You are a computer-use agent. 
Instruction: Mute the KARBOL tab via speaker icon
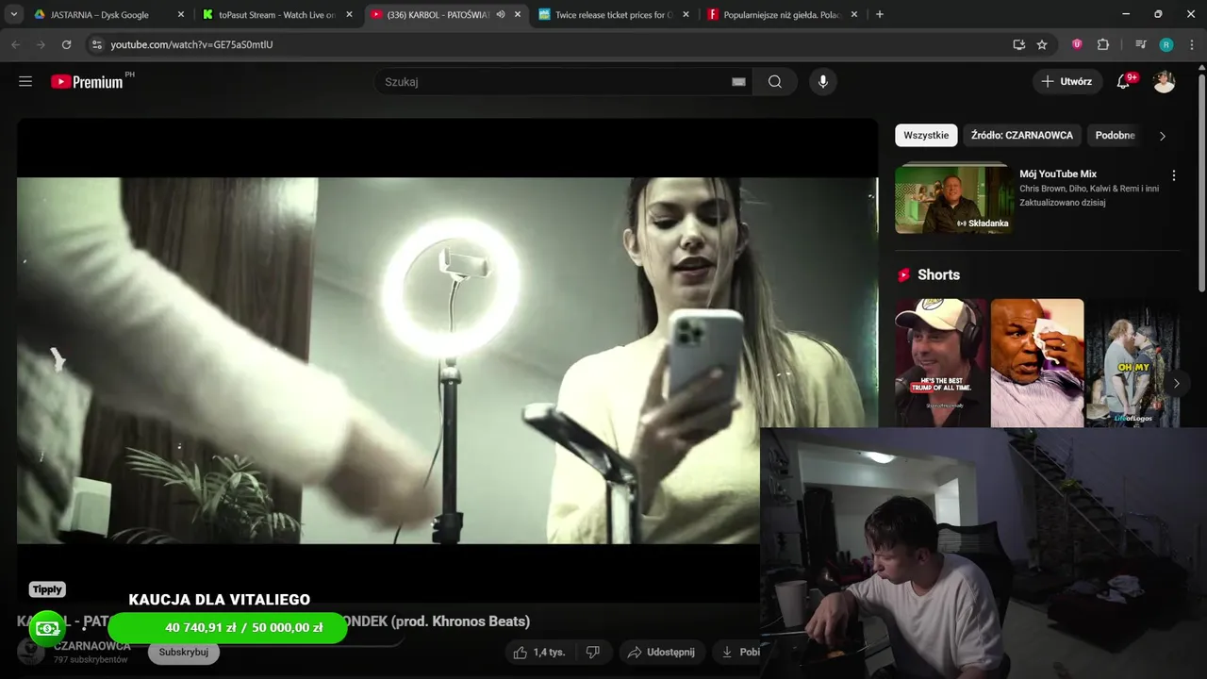pos(501,14)
